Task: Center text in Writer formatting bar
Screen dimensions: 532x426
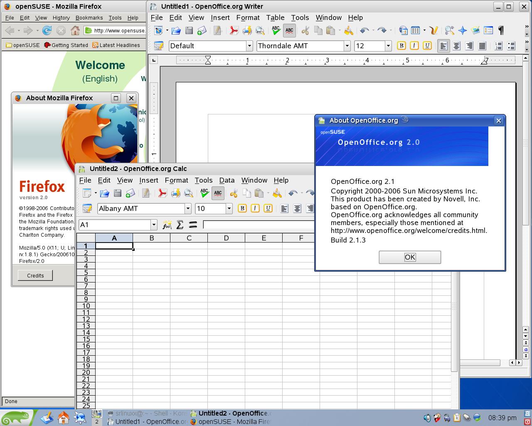Action: 456,46
